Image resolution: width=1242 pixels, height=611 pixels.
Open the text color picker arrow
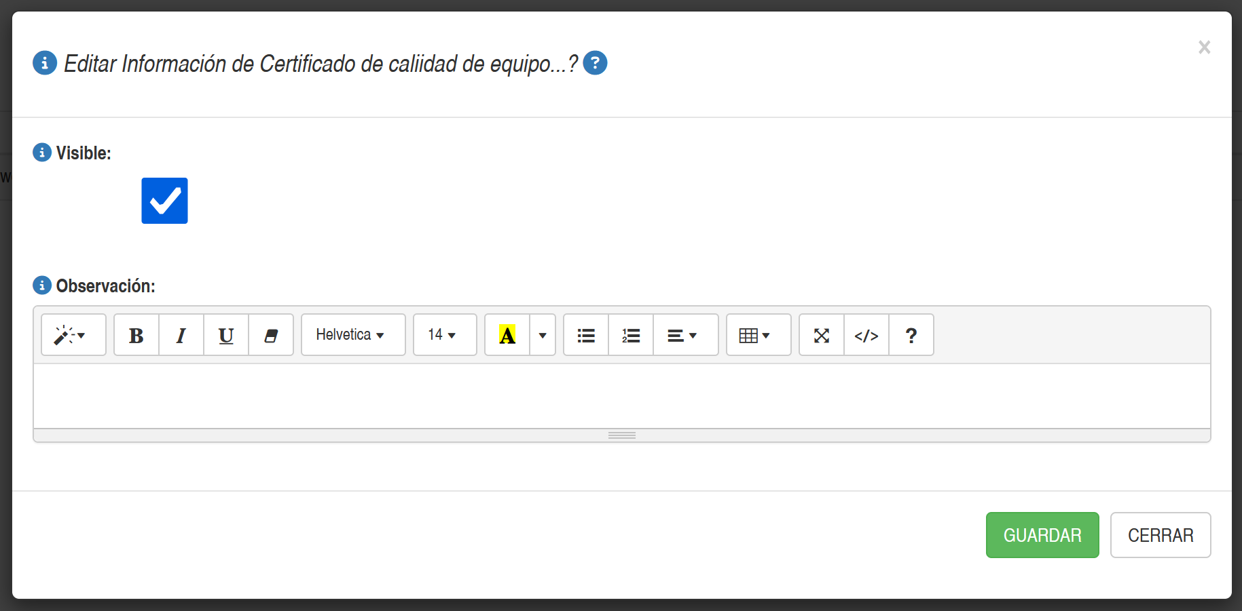coord(543,335)
